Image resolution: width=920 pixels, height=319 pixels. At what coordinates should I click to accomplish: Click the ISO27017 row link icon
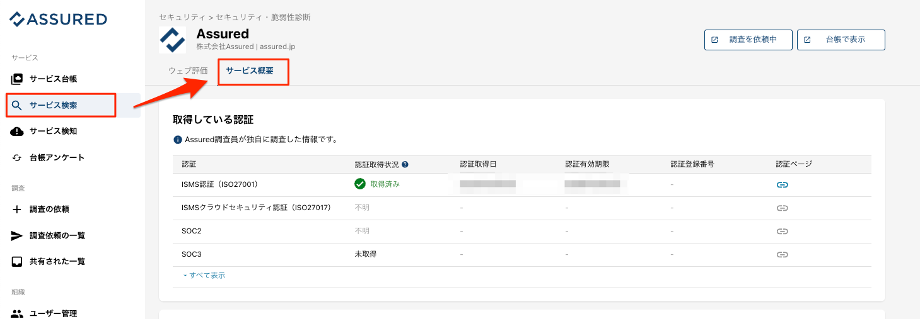point(782,208)
